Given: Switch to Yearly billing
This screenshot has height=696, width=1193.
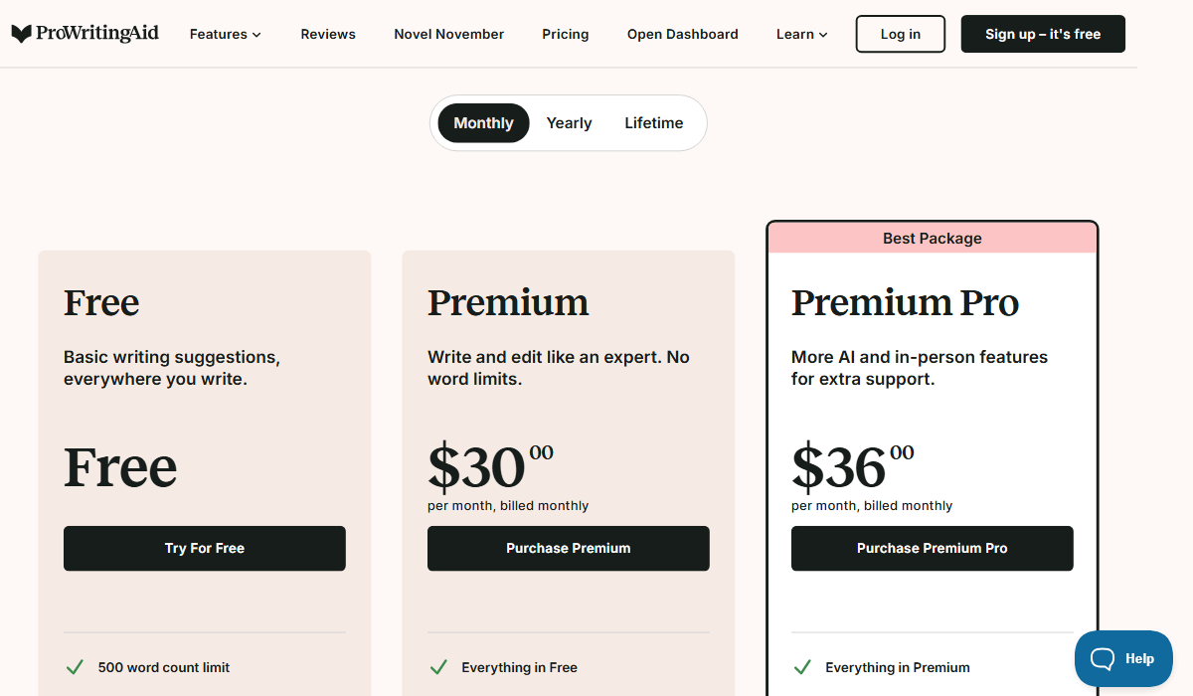Looking at the screenshot, I should click(x=570, y=123).
